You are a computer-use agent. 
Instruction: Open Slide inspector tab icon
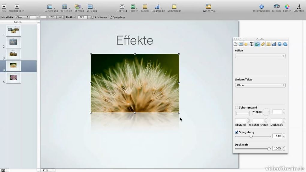[241, 44]
